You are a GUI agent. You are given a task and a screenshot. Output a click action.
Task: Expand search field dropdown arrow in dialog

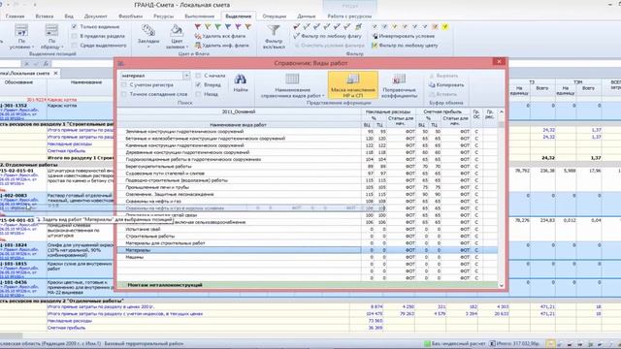click(x=186, y=76)
